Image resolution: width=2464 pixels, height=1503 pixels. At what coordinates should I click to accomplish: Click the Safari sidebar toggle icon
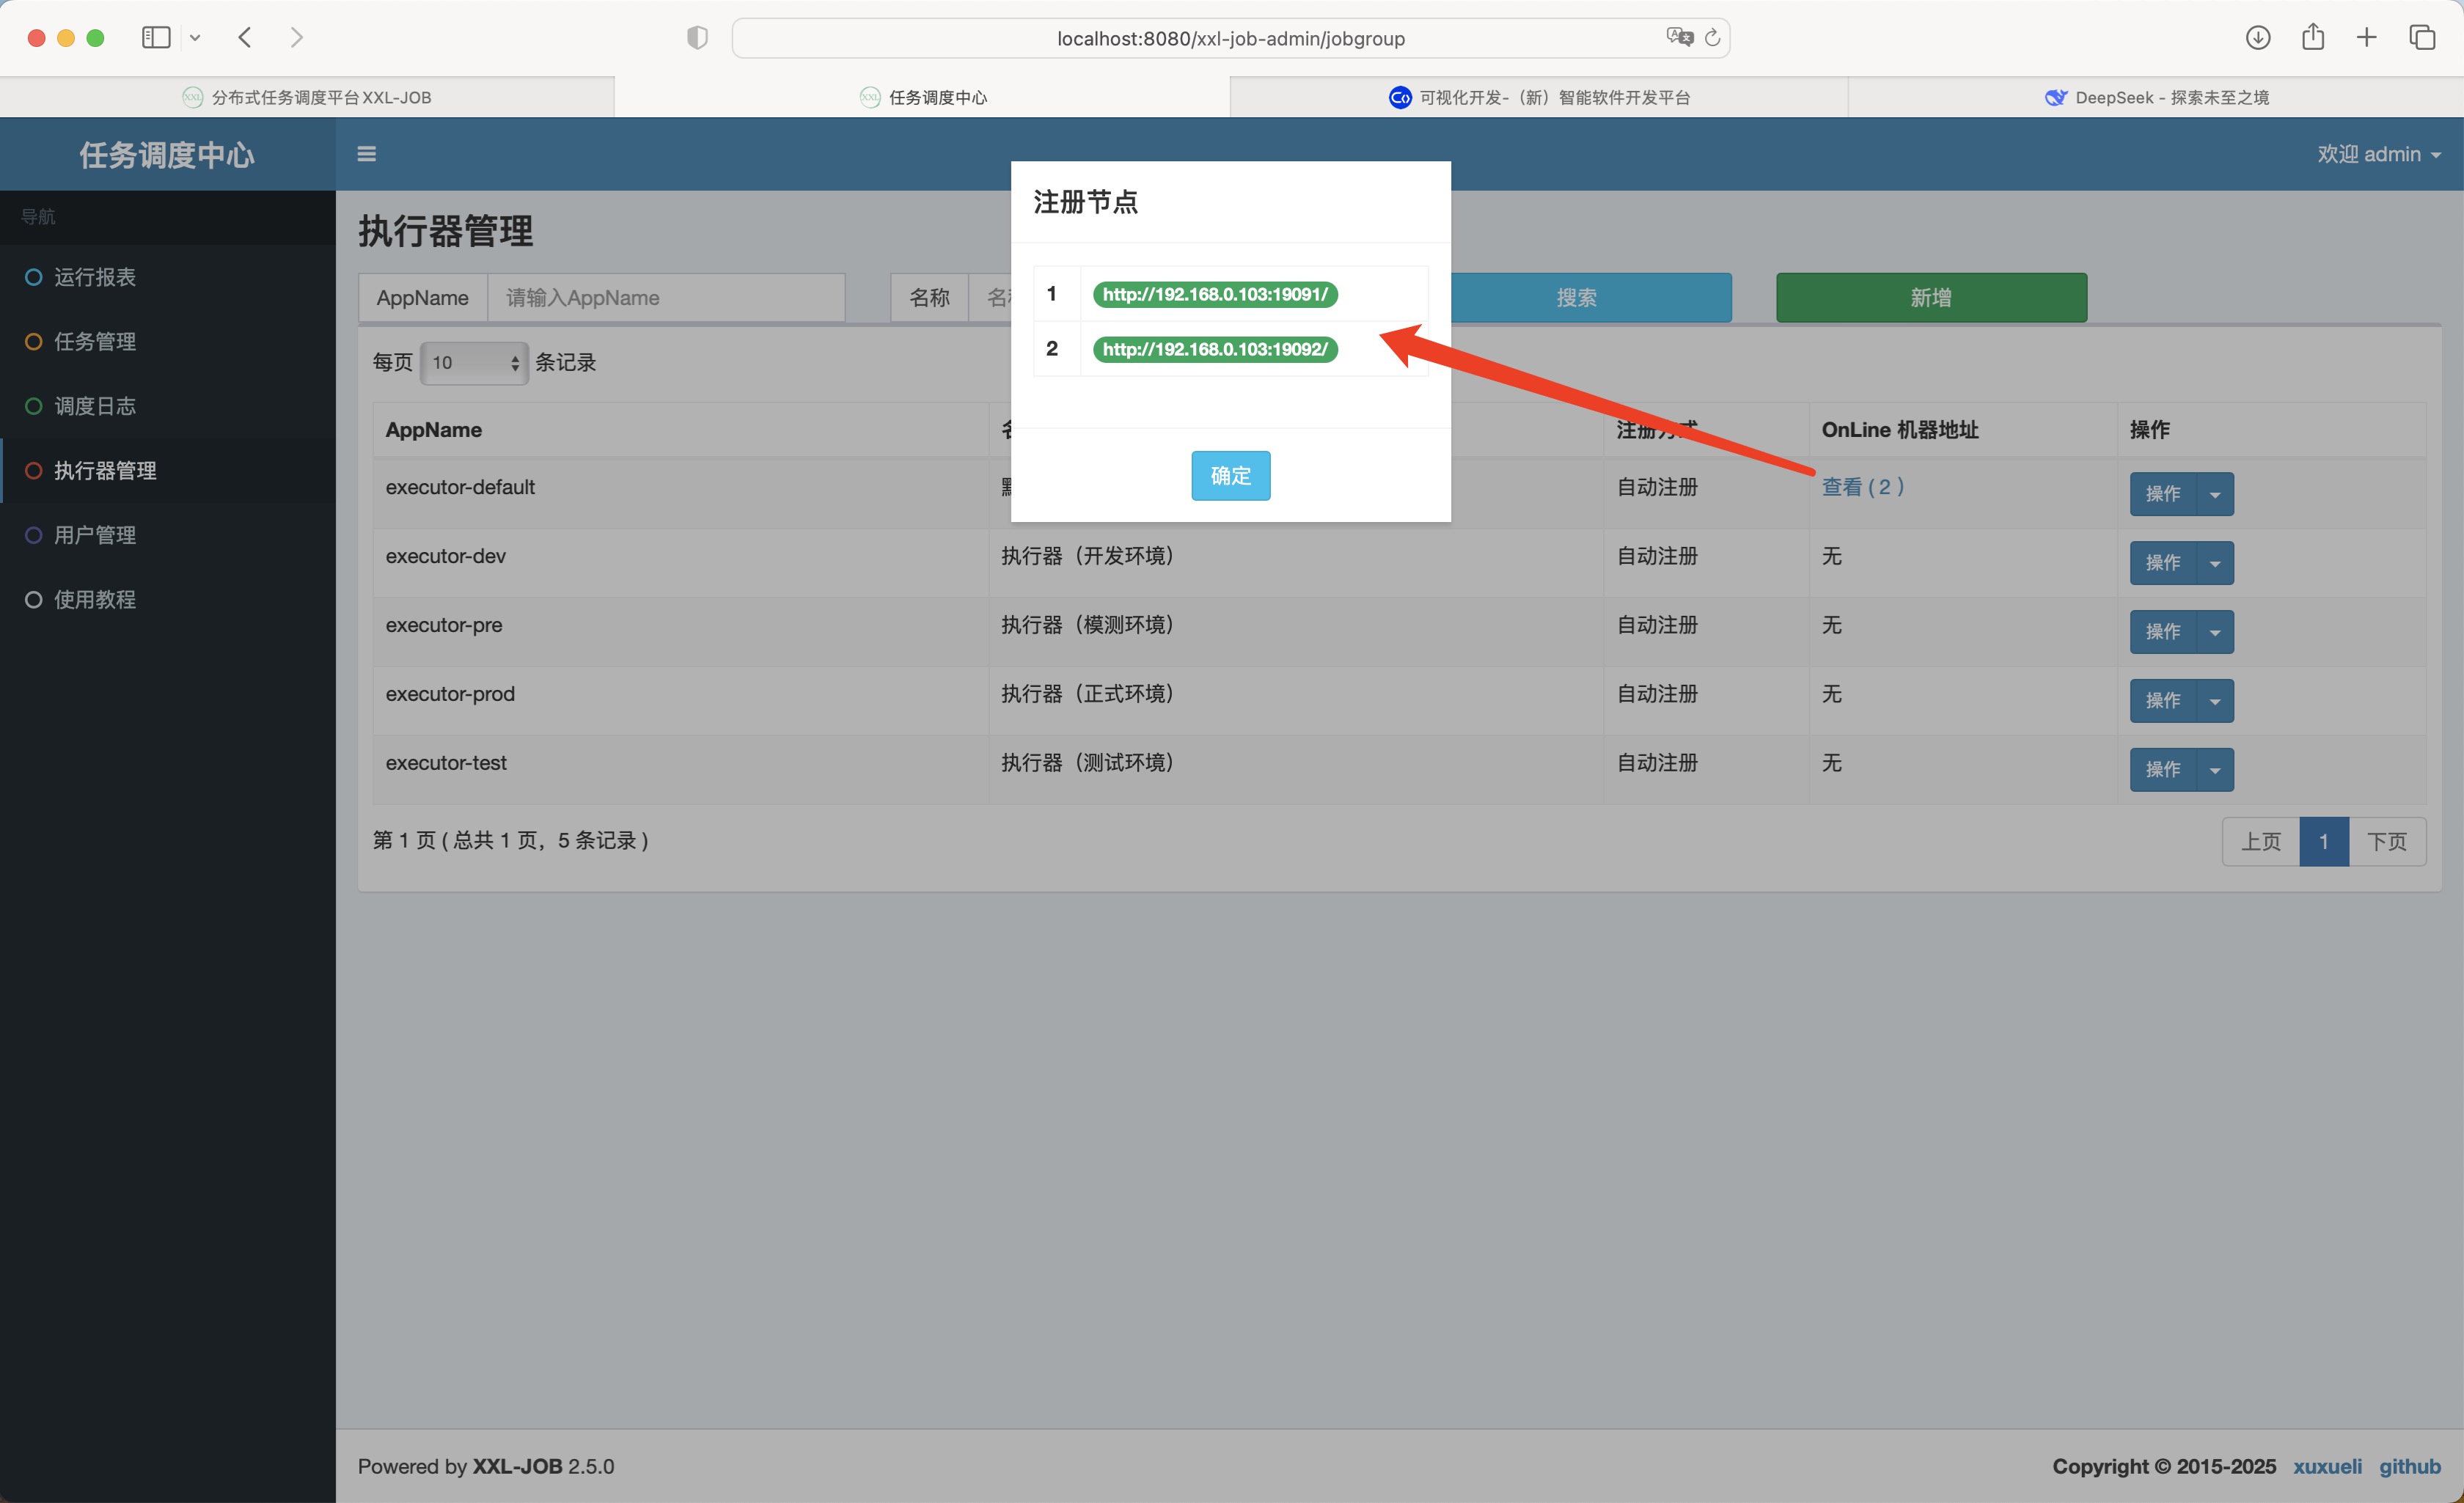tap(156, 38)
